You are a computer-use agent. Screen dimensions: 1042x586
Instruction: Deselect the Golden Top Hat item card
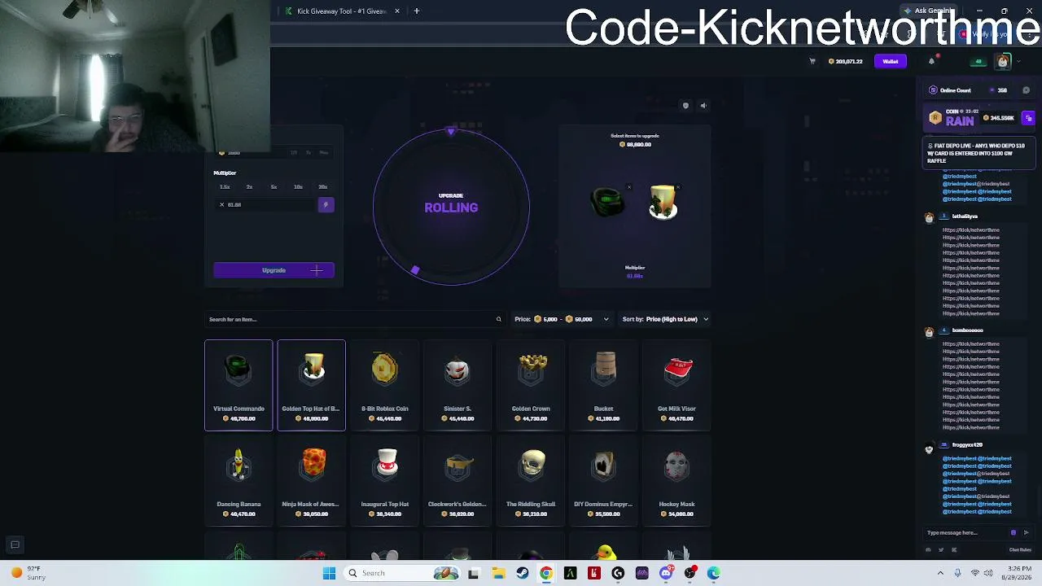point(311,385)
